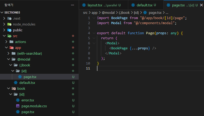Place cursor on empty line 11
Image resolution: width=204 pixels, height=116 pixels.
coord(133,68)
